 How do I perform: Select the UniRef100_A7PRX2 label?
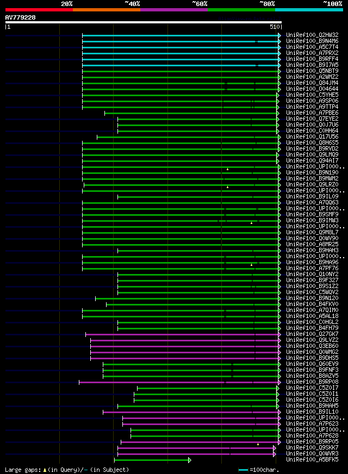point(312,53)
